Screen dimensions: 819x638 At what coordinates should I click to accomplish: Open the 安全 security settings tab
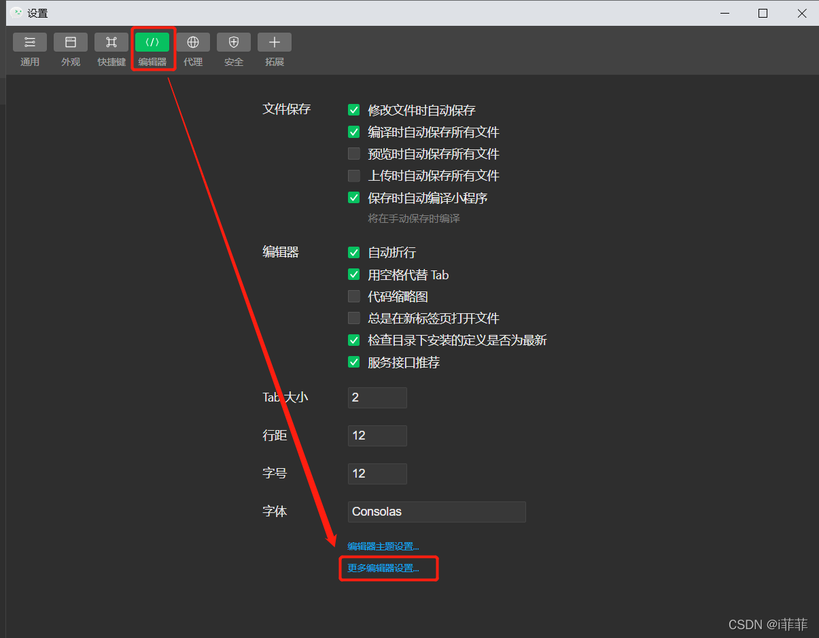(234, 50)
